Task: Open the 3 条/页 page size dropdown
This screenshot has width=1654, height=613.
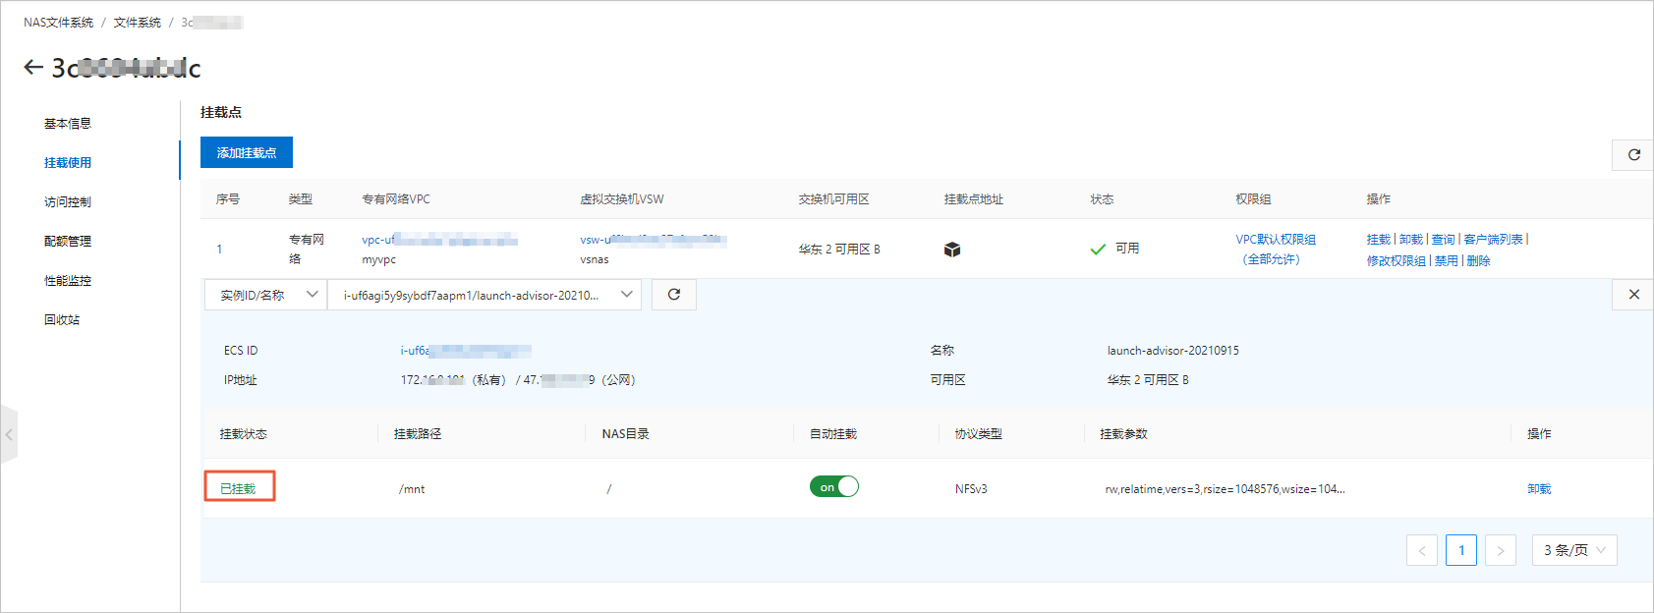Action: [x=1574, y=550]
